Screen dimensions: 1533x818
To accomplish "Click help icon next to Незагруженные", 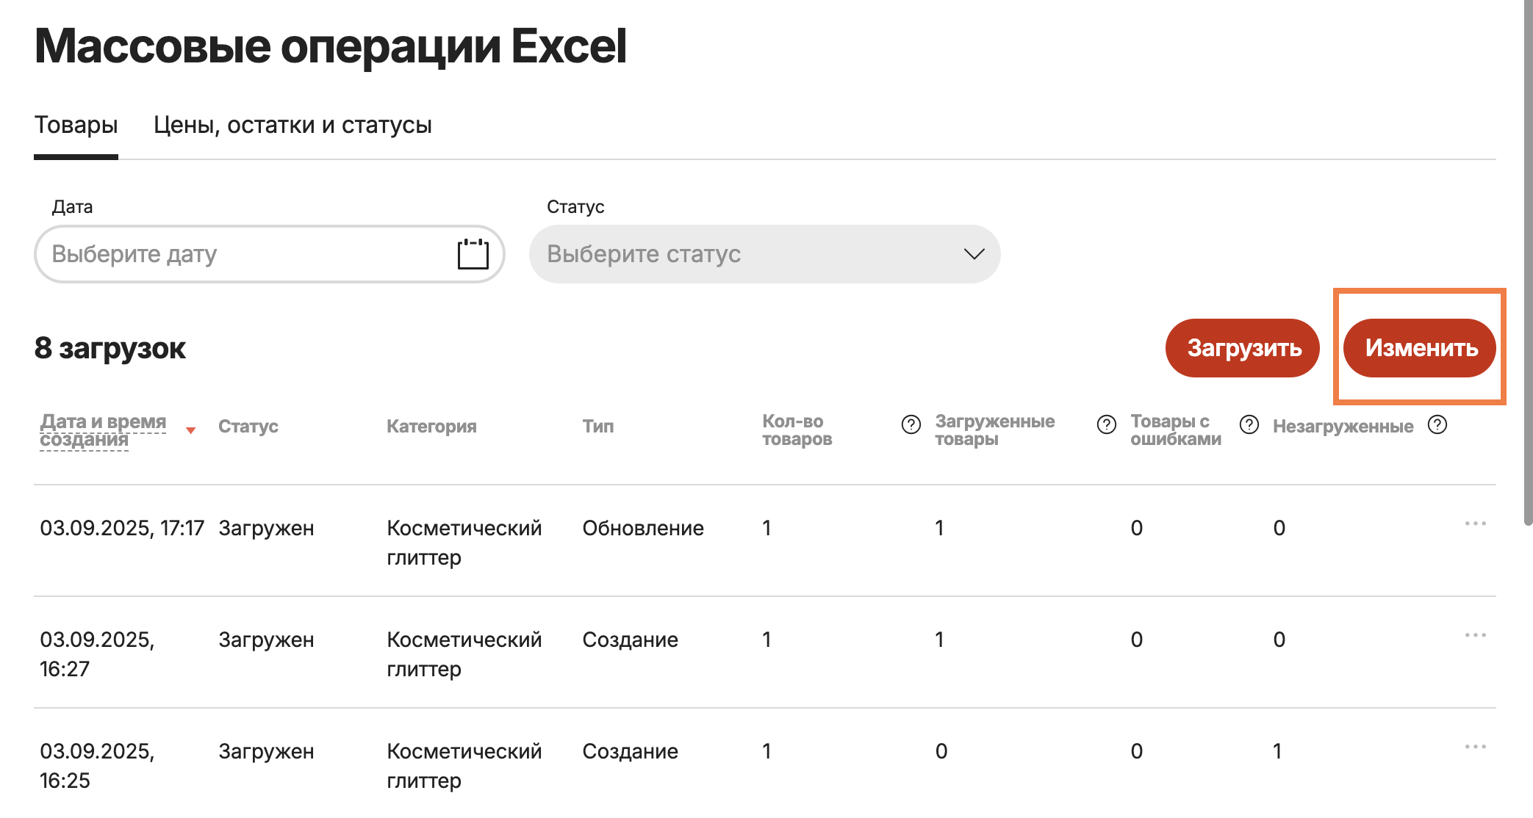I will [1437, 424].
